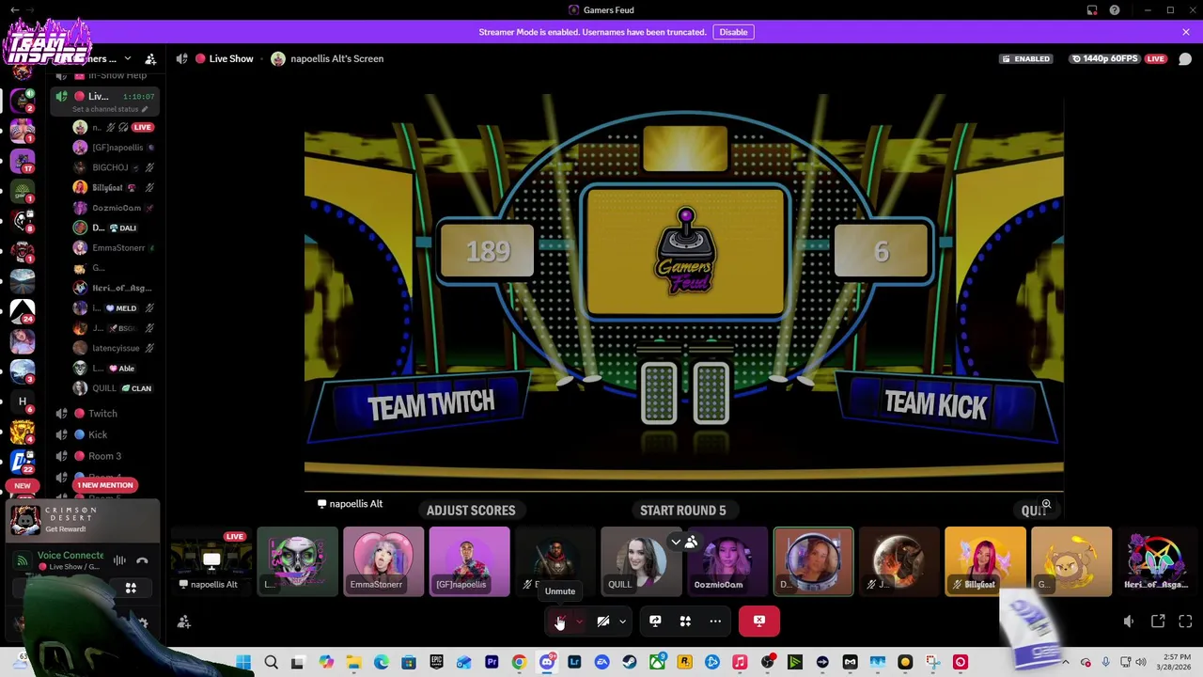Open clock and date in taskbar
The width and height of the screenshot is (1203, 677).
(x=1176, y=663)
